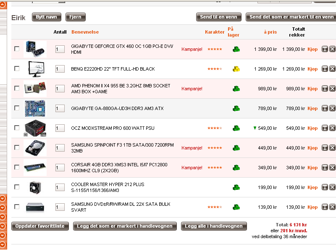Tick the checkbox for OCZ MODXSTREAM PRO

pyautogui.click(x=17, y=128)
